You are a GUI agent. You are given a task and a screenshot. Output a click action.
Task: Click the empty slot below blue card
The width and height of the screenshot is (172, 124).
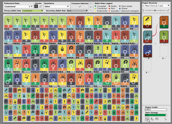pyautogui.click(x=148, y=65)
